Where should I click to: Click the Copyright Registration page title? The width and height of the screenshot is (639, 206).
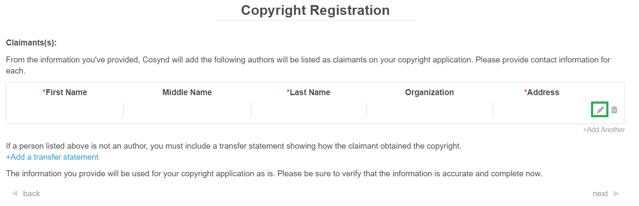[315, 10]
